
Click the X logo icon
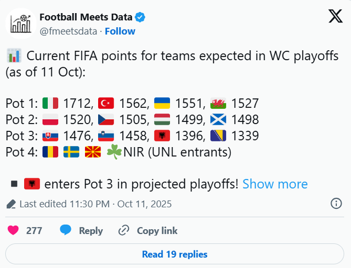pos(335,18)
